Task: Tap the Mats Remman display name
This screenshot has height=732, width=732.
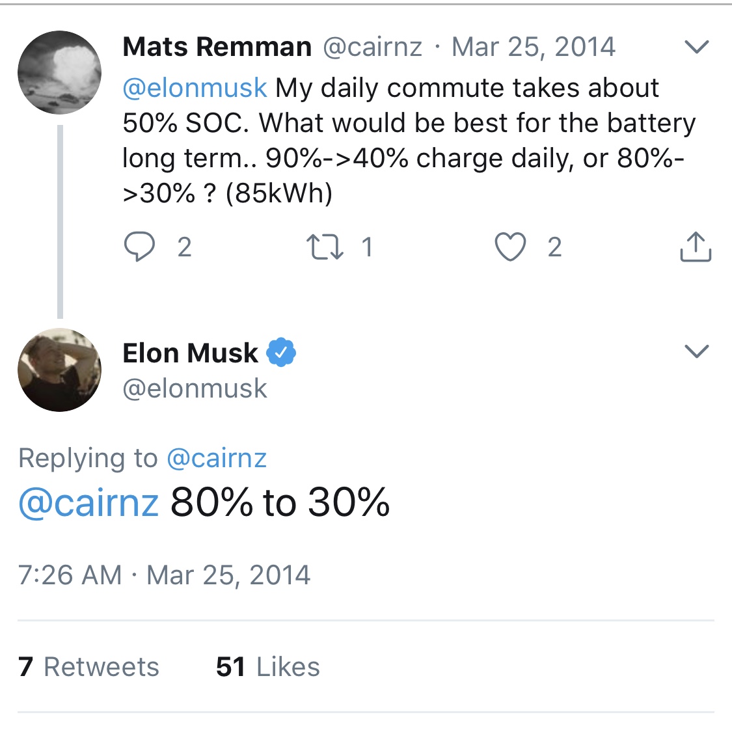Action: click(217, 47)
